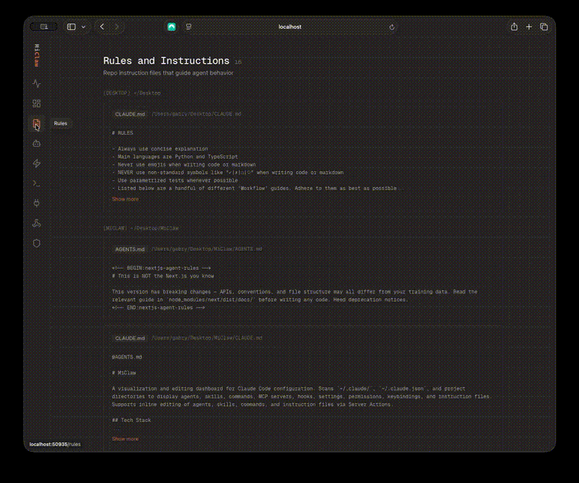Screen dimensions: 579x483
Task: Open a new tab with the plus icon
Action: 529,27
